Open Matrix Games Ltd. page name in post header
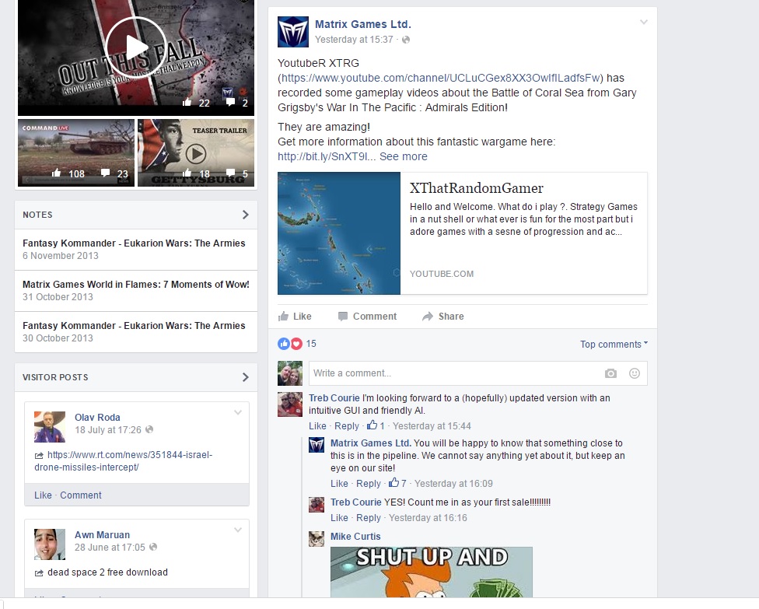Image resolution: width=759 pixels, height=609 pixels. 363,24
